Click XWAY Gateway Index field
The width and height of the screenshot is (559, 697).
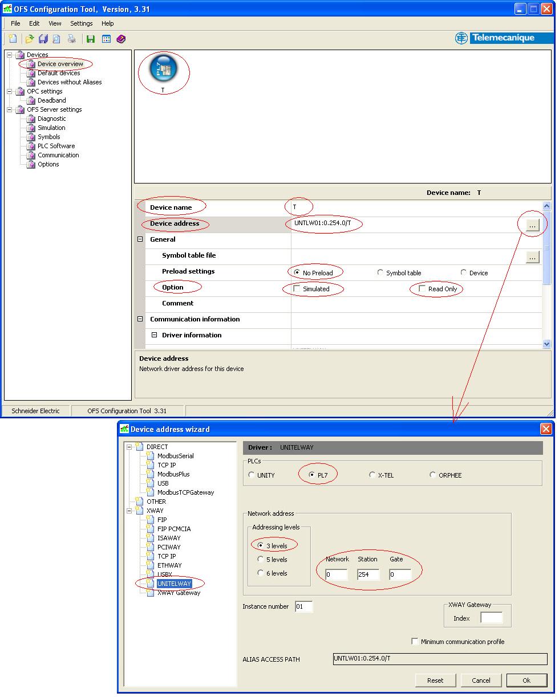click(491, 618)
